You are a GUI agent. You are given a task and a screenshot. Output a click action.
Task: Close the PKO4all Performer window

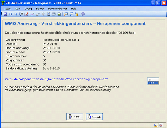[x=164, y=3]
